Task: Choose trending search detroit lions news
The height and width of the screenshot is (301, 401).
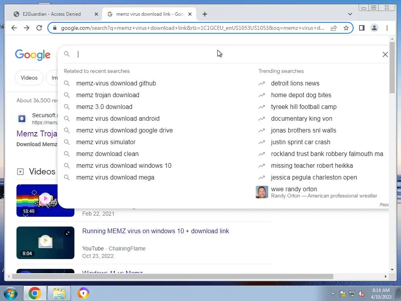Action: pos(295,83)
